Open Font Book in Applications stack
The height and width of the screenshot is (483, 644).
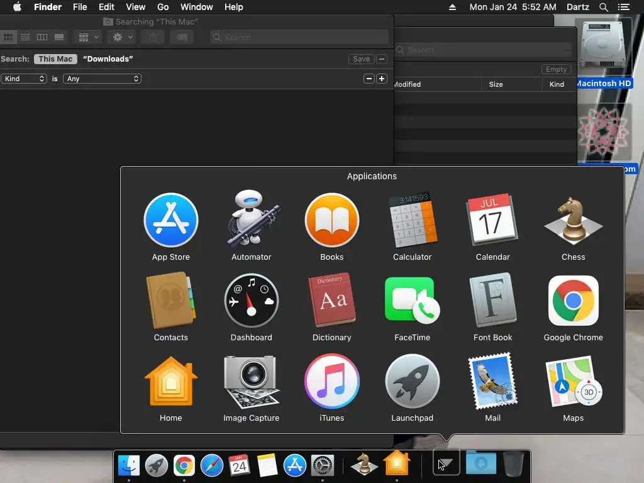point(492,300)
